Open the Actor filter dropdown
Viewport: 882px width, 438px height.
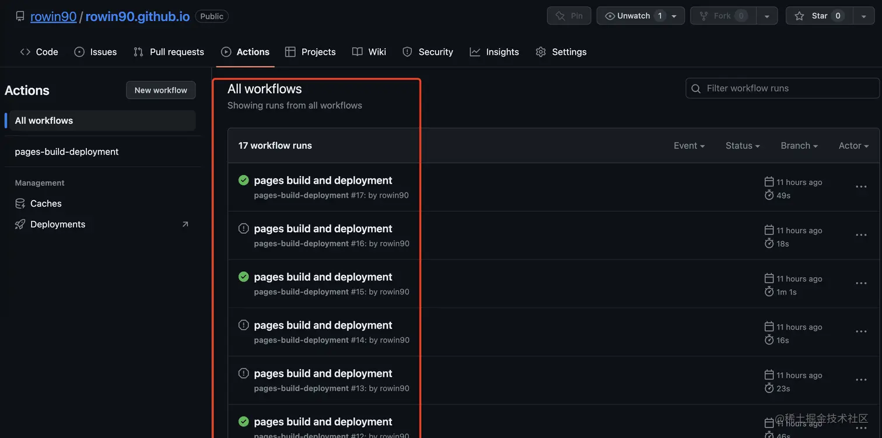click(853, 146)
